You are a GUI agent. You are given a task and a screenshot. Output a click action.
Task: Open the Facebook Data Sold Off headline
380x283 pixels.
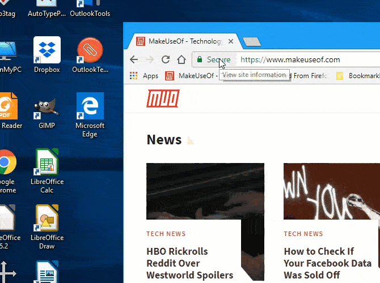(x=327, y=263)
